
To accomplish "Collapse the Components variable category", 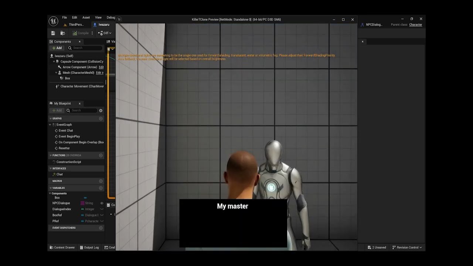I will tap(50, 194).
